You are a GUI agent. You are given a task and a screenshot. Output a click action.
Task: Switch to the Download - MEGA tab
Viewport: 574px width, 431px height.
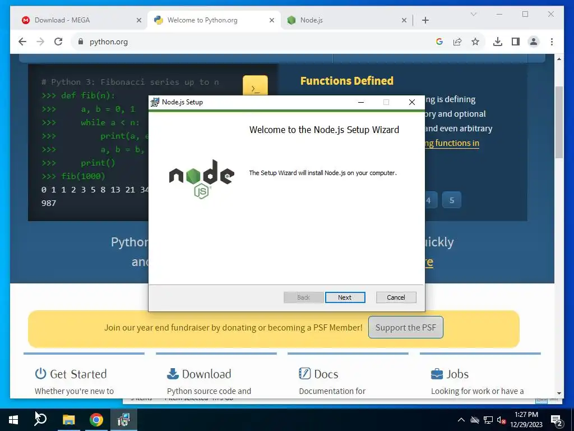tap(81, 20)
